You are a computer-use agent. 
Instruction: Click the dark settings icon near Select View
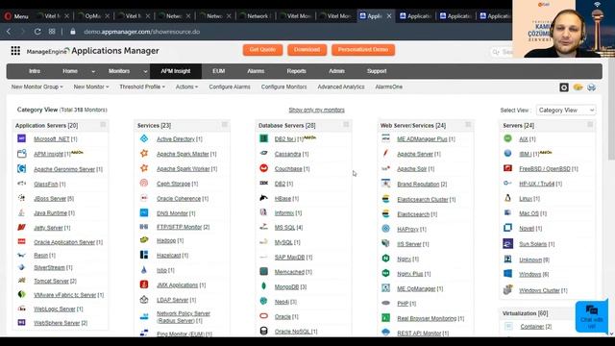[564, 87]
